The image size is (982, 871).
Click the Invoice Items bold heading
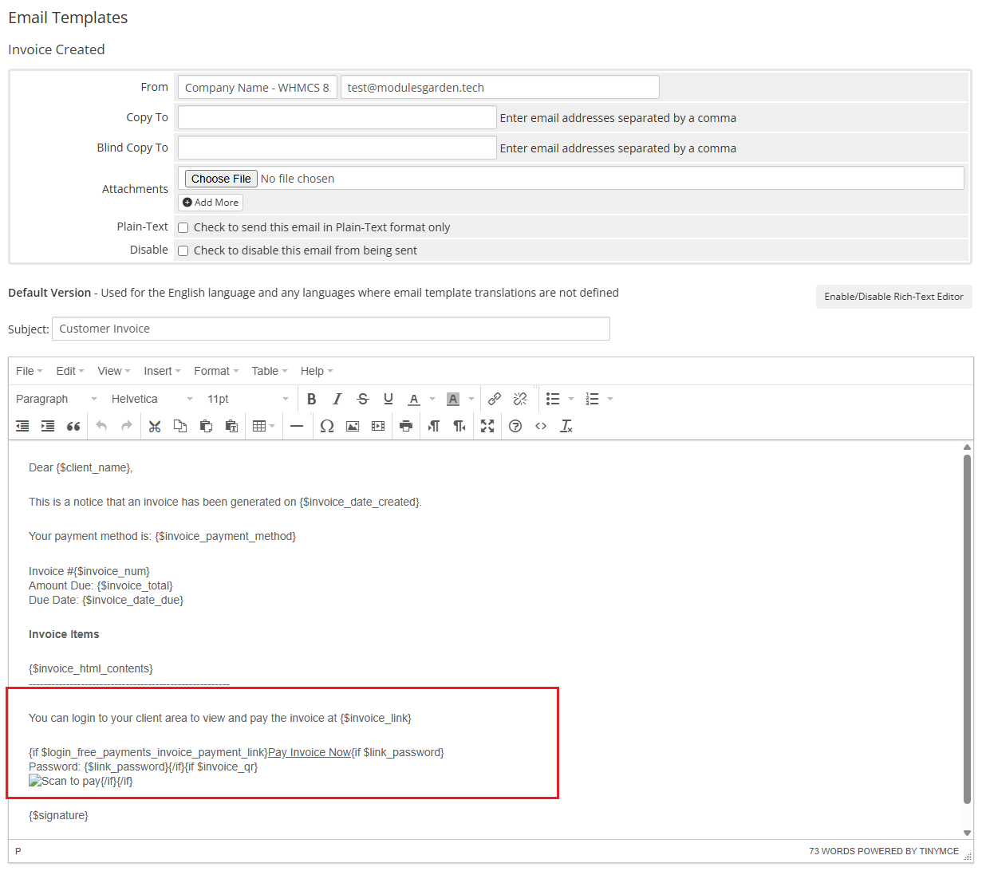64,634
